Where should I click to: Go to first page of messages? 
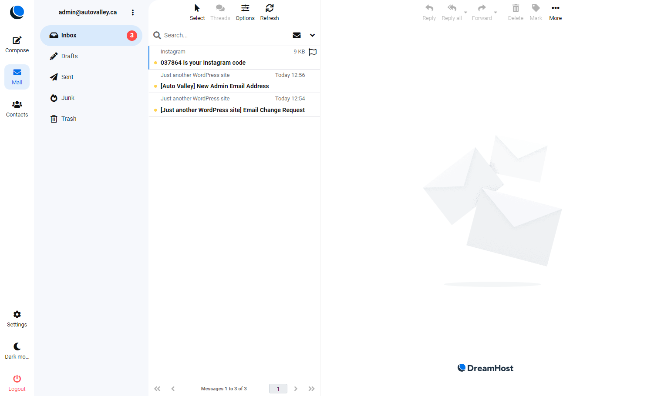[157, 389]
